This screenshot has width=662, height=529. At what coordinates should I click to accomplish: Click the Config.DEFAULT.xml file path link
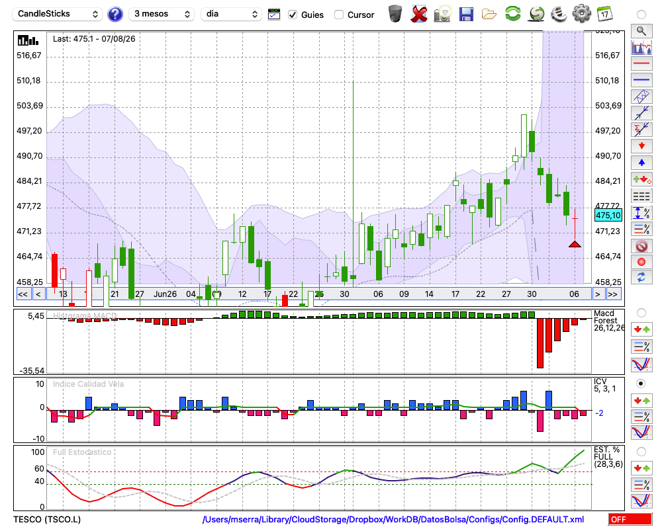click(393, 519)
